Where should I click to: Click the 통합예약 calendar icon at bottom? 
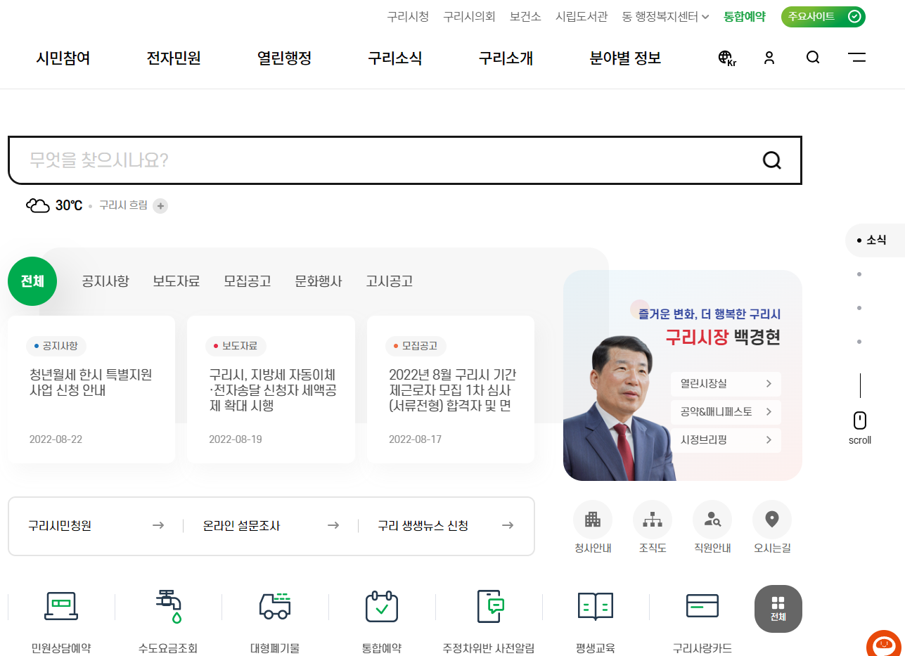click(381, 606)
